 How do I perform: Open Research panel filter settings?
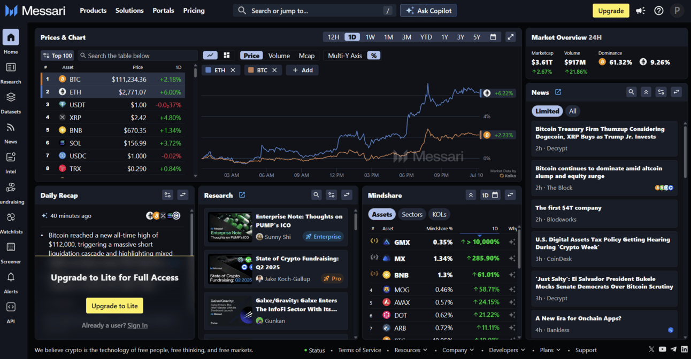(x=332, y=195)
